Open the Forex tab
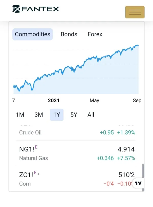This screenshot has width=153, height=207. 95,34
